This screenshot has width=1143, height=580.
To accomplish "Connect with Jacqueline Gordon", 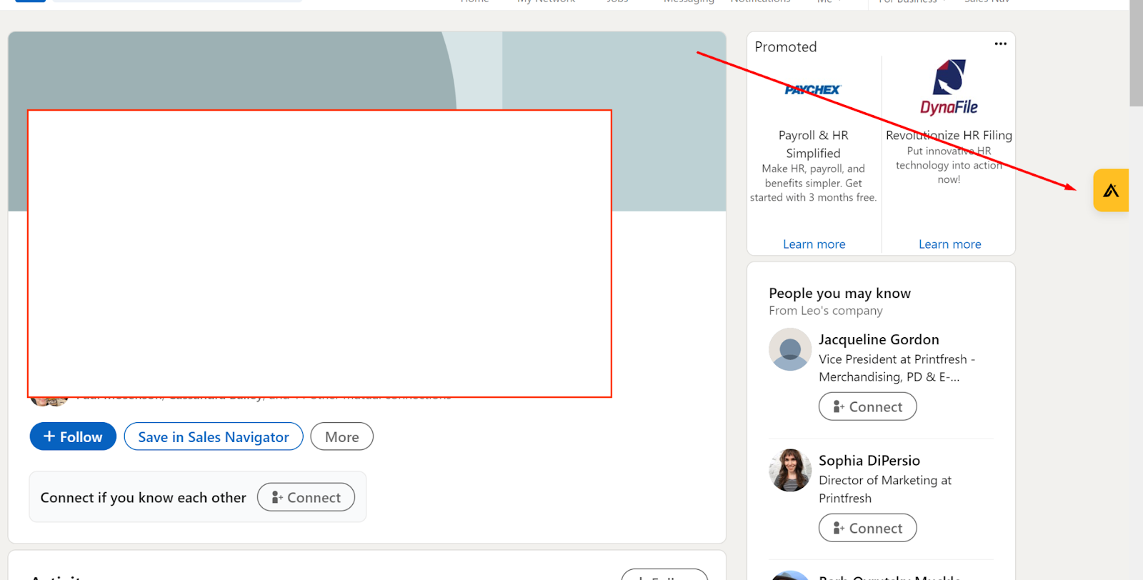I will pyautogui.click(x=867, y=406).
